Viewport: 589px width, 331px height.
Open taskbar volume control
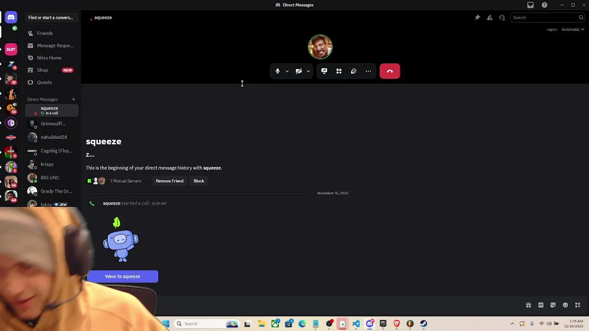[549, 324]
